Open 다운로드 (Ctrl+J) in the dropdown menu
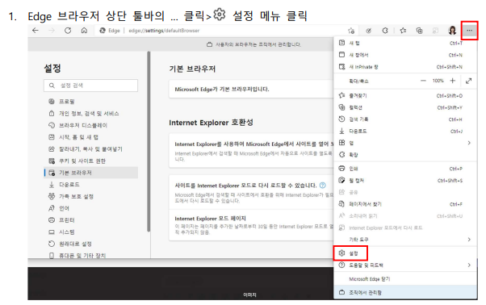This screenshot has height=305, width=486. point(405,131)
